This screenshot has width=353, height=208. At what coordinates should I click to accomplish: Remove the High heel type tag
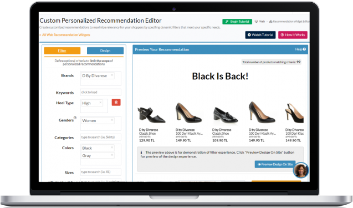click(x=100, y=103)
